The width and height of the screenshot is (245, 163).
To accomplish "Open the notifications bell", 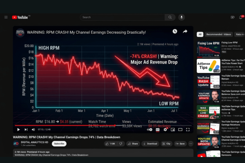I will [241, 17].
